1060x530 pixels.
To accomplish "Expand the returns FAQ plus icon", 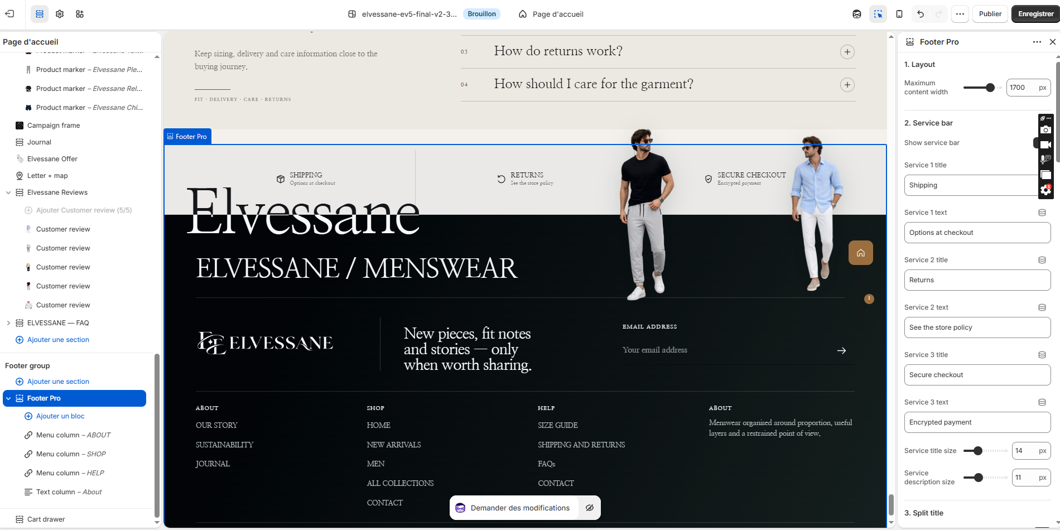I will click(847, 52).
